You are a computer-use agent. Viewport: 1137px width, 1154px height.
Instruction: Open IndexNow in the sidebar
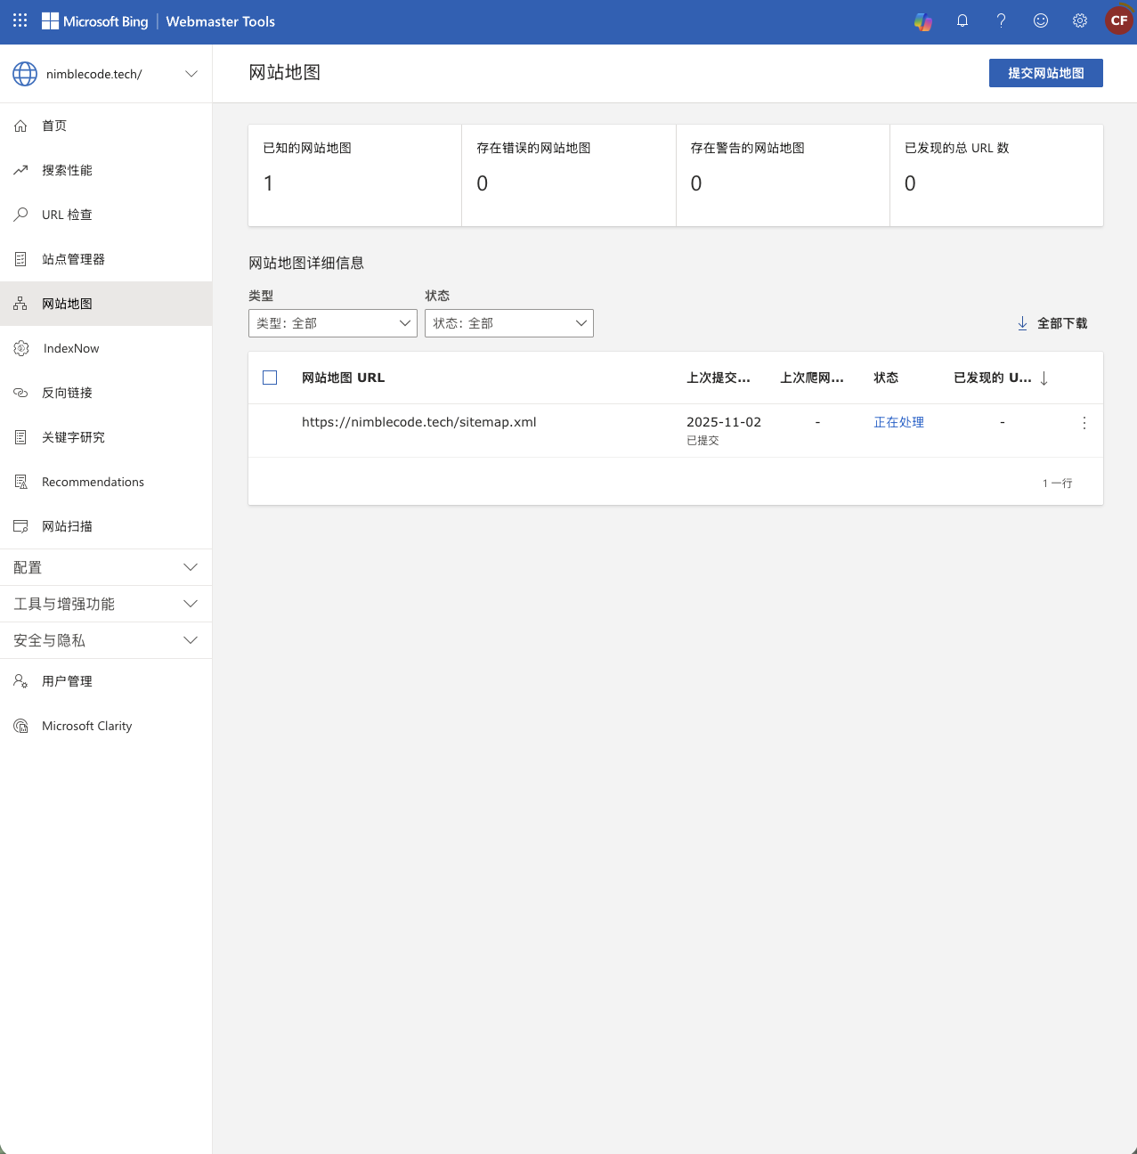[x=71, y=348]
